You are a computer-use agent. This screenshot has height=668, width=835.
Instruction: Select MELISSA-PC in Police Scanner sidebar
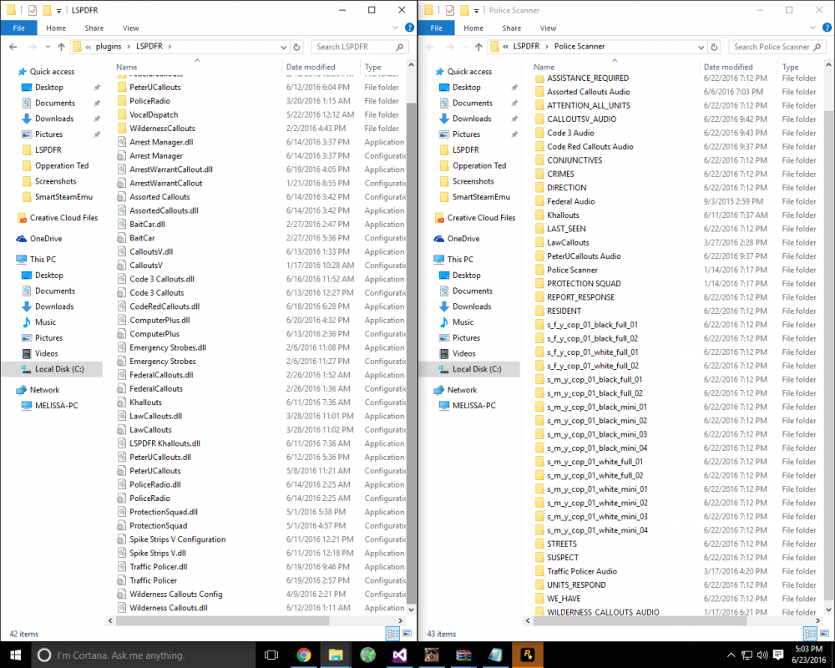point(474,405)
